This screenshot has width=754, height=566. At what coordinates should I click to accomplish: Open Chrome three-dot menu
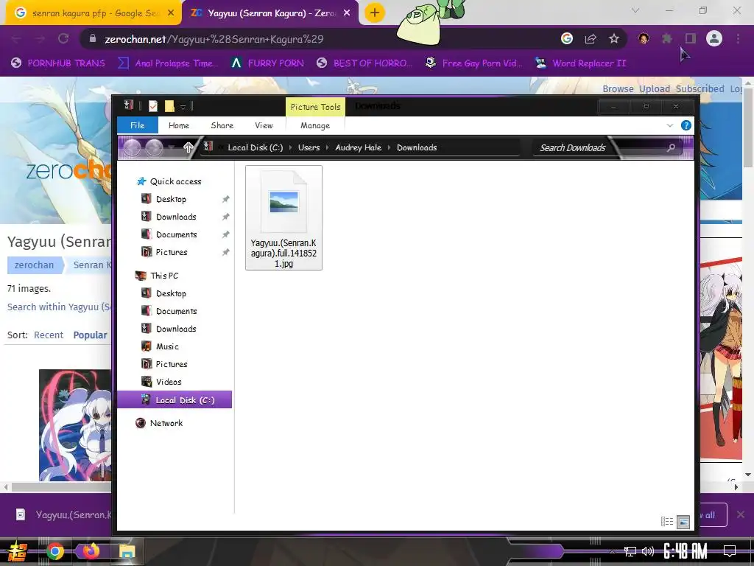point(738,38)
